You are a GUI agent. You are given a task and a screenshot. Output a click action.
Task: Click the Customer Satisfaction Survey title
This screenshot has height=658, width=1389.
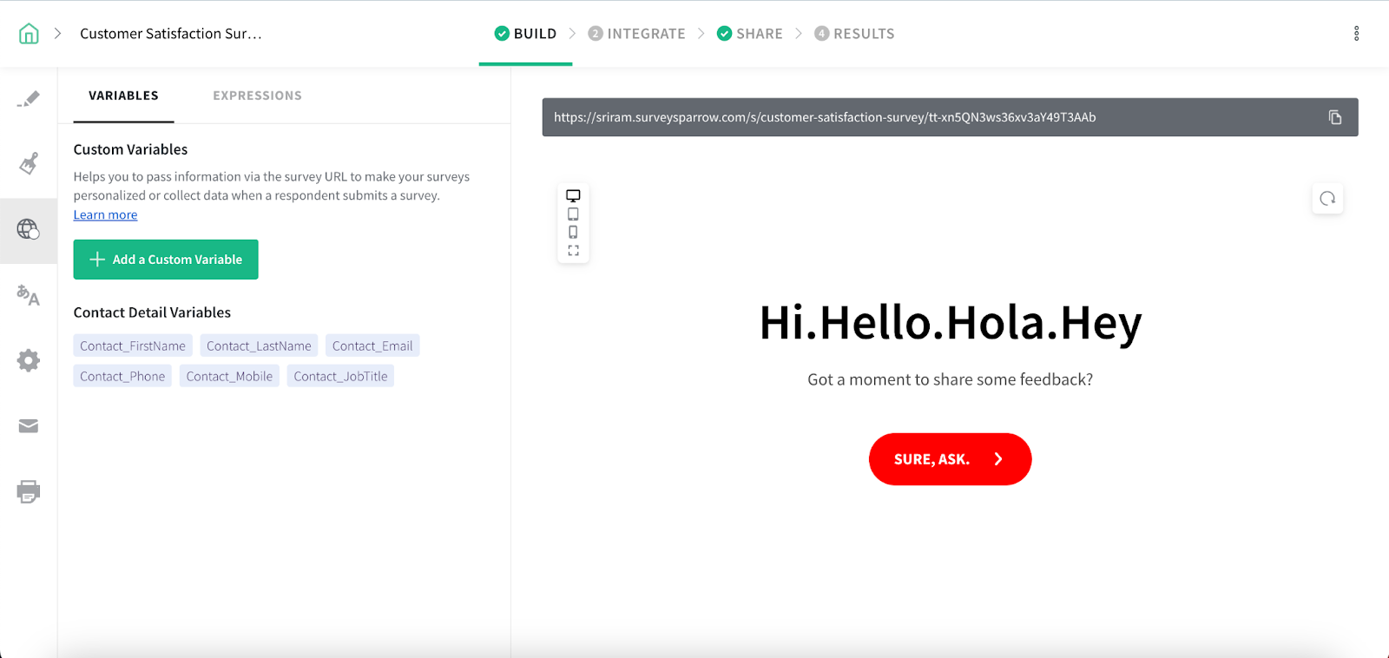[171, 34]
